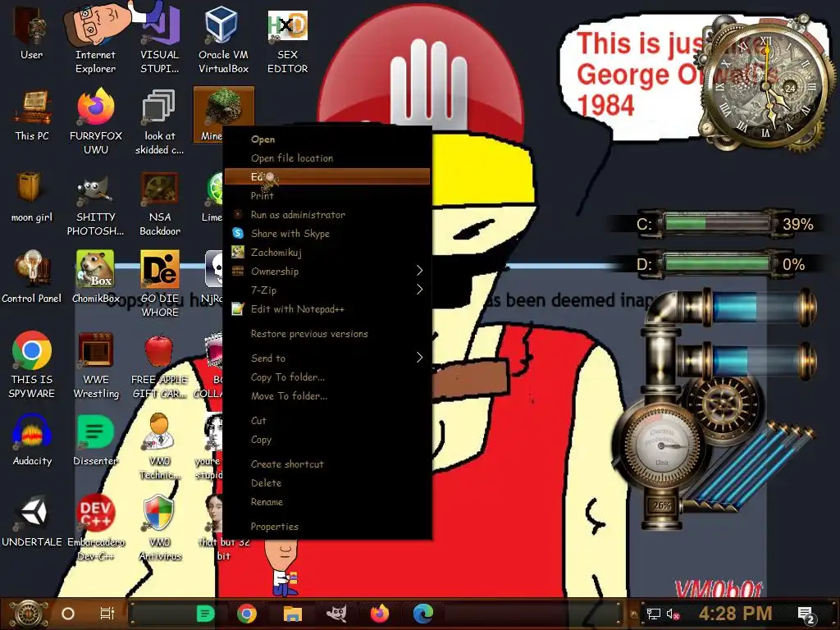Open Cortana circle on taskbar
The height and width of the screenshot is (630, 840).
pyautogui.click(x=68, y=614)
